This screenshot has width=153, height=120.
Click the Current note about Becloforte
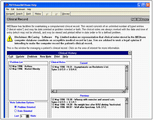80,67
